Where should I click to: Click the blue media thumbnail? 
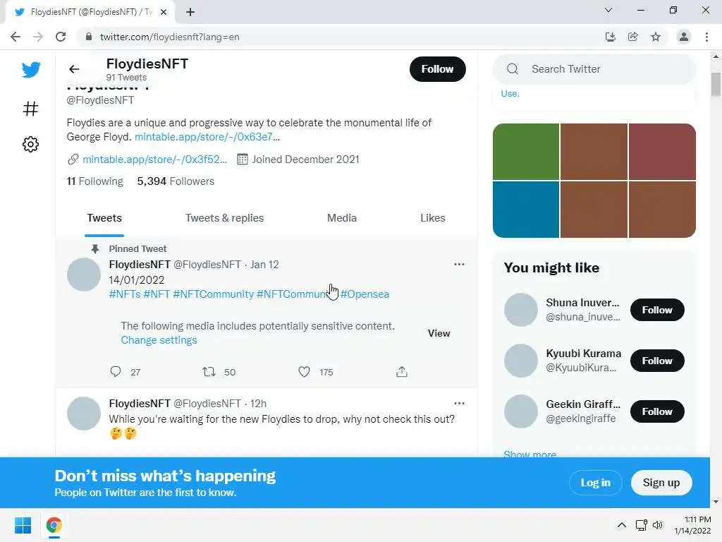(526, 210)
